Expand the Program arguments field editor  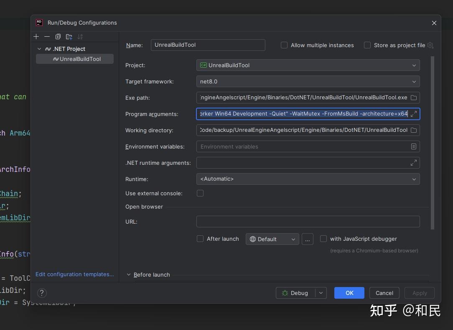[x=414, y=114]
